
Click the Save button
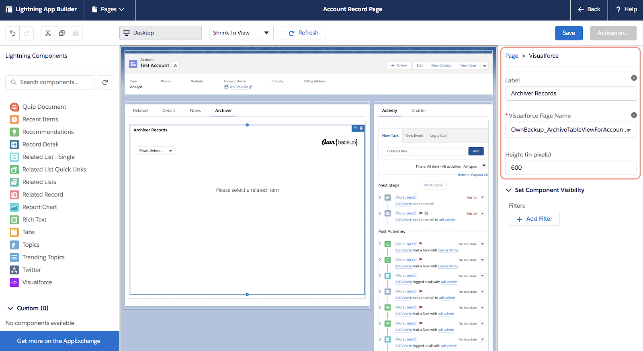(569, 33)
